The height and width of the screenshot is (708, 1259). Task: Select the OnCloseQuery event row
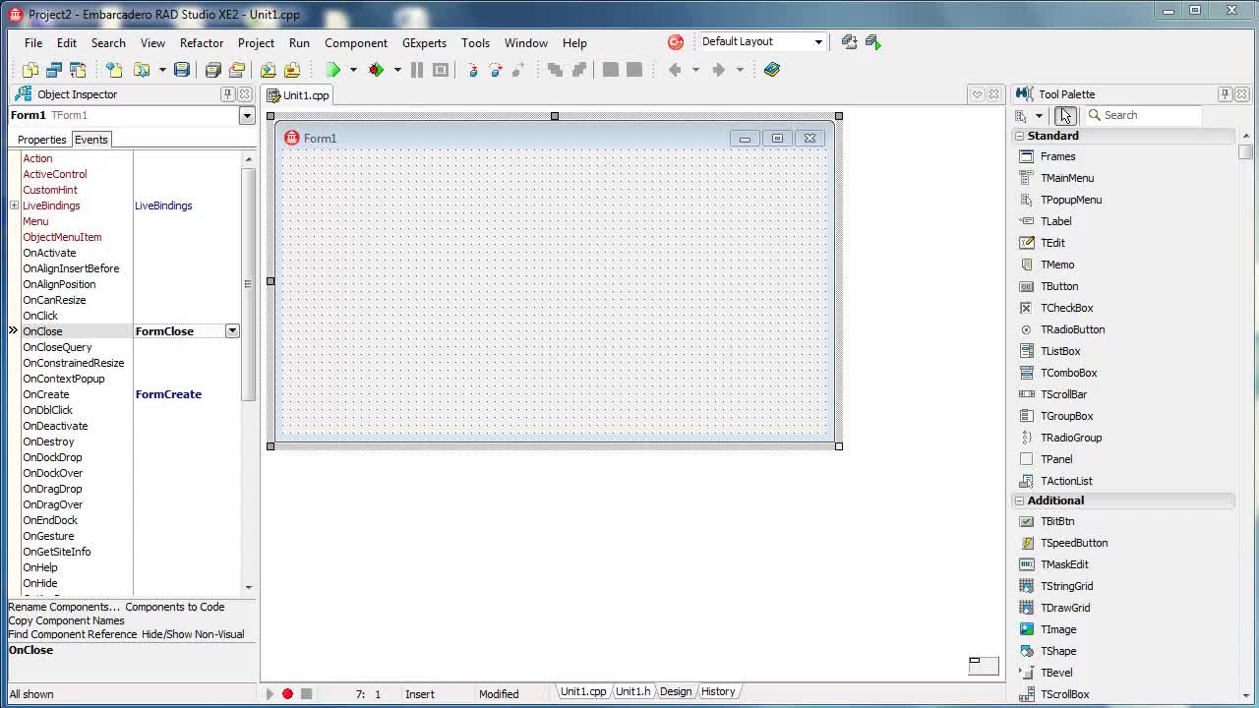click(x=125, y=347)
